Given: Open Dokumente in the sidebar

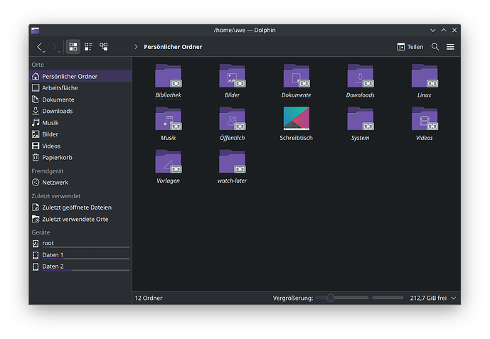Looking at the screenshot, I should (x=80, y=99).
